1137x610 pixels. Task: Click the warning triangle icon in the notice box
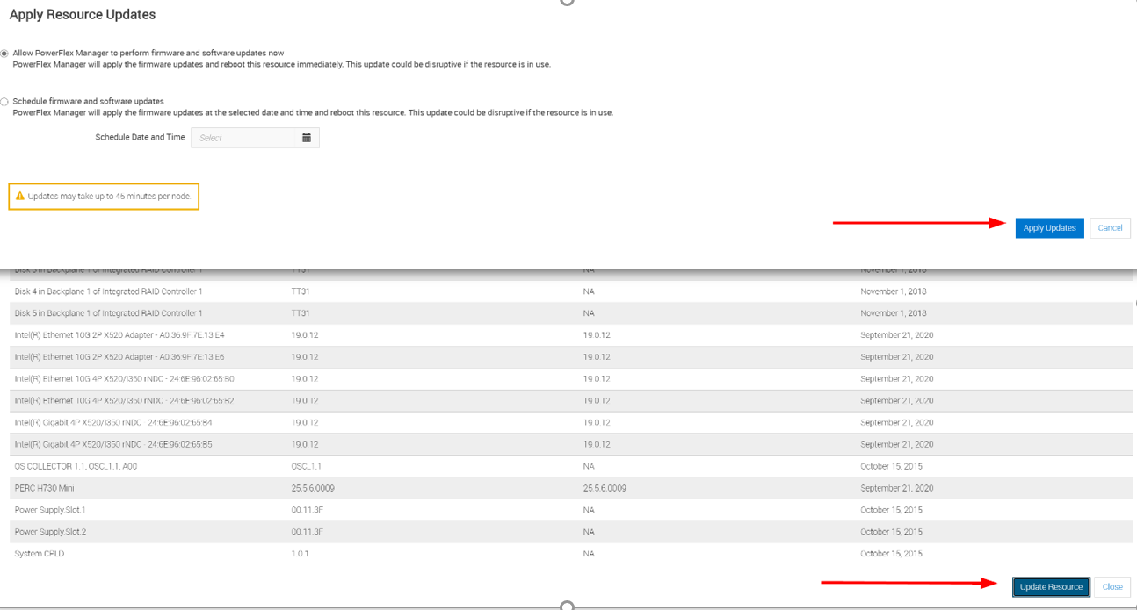[19, 196]
